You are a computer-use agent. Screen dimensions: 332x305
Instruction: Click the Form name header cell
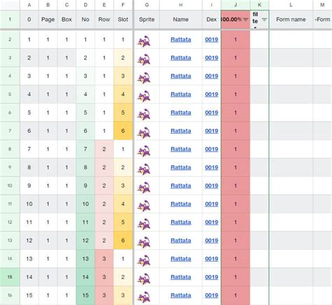tap(291, 20)
